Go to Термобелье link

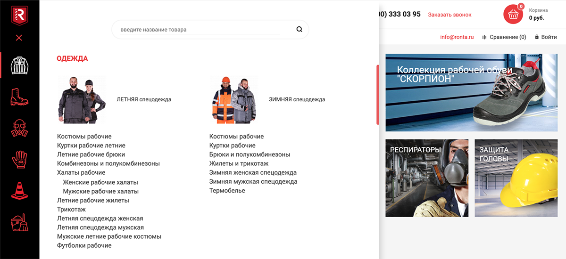coord(227,191)
